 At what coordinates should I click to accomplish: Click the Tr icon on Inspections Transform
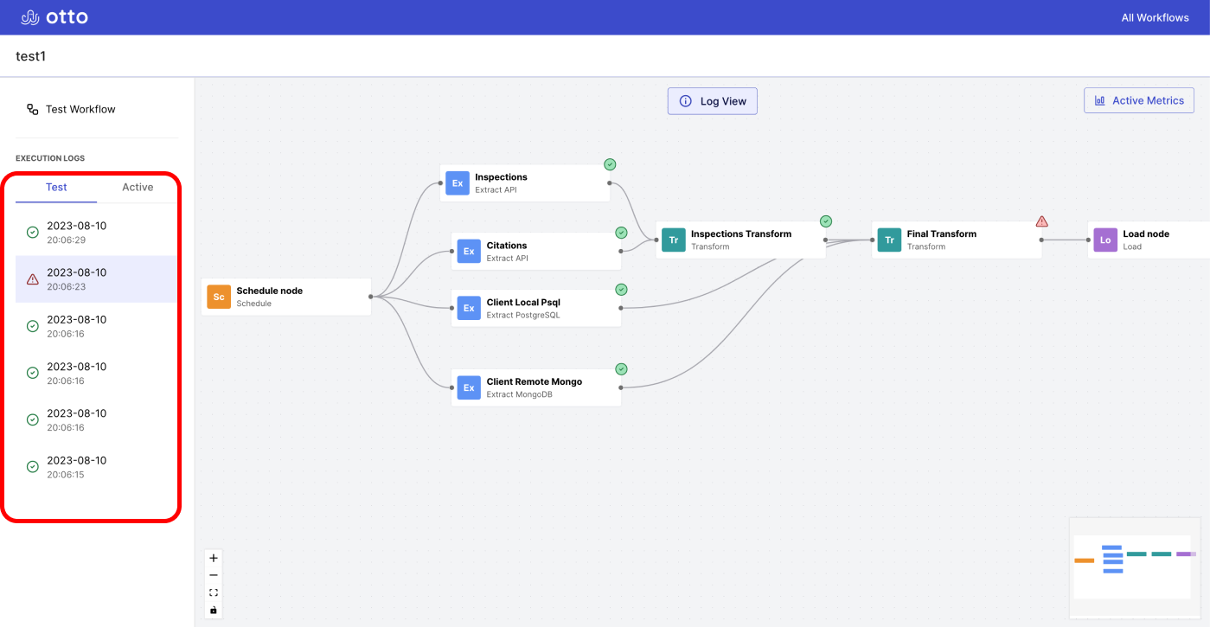click(x=674, y=240)
